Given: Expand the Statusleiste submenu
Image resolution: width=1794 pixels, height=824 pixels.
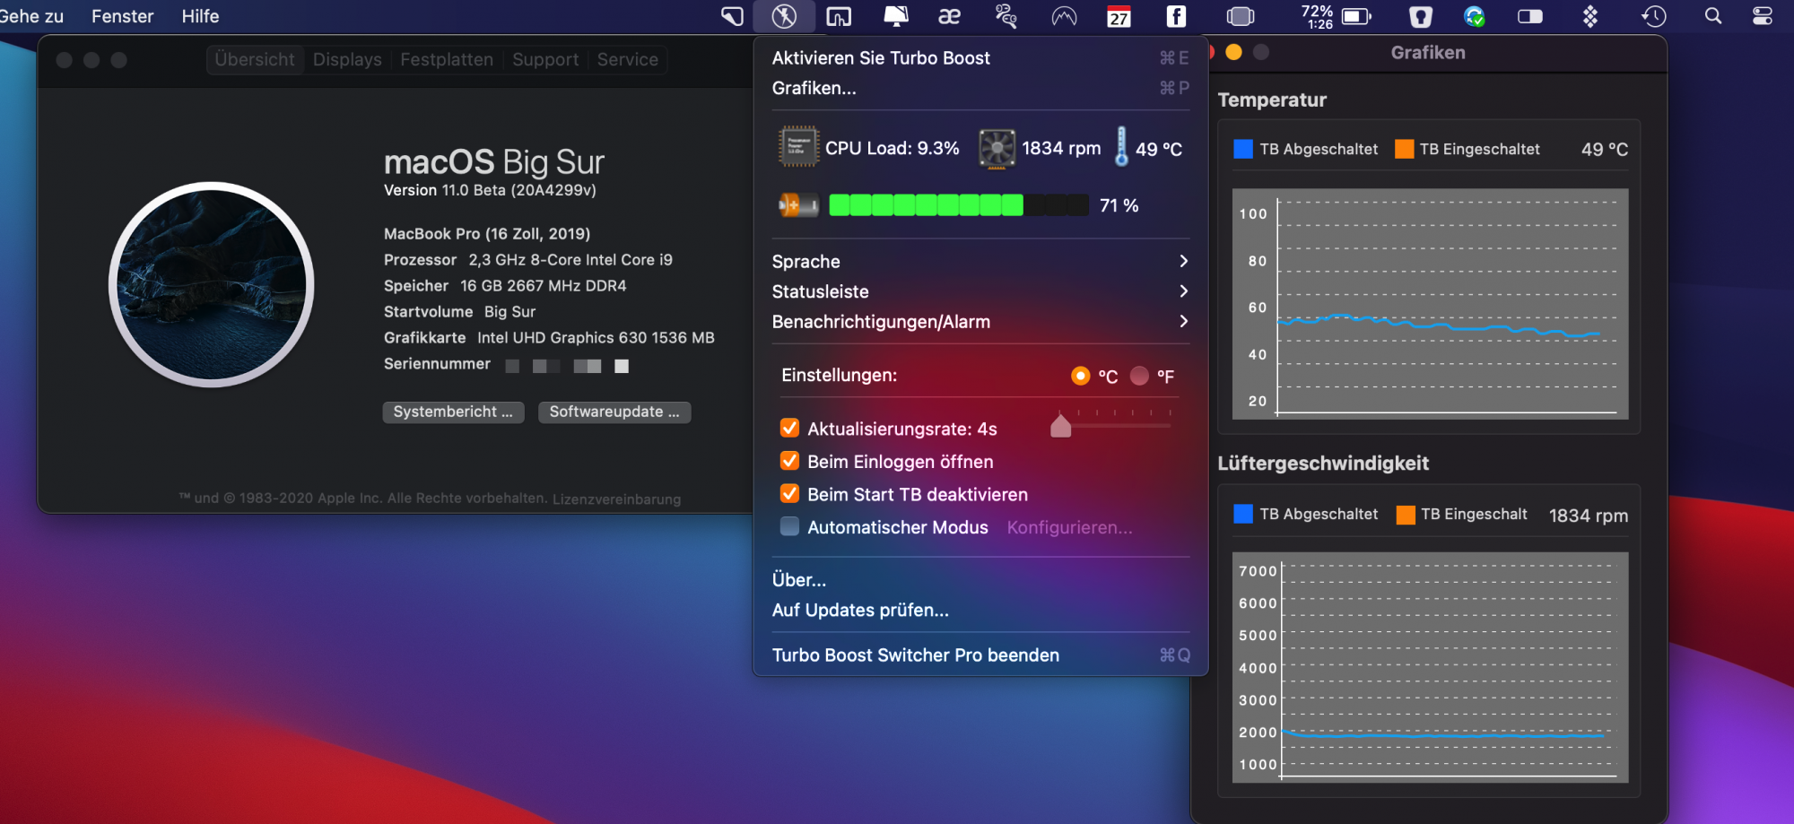Looking at the screenshot, I should coord(980,291).
